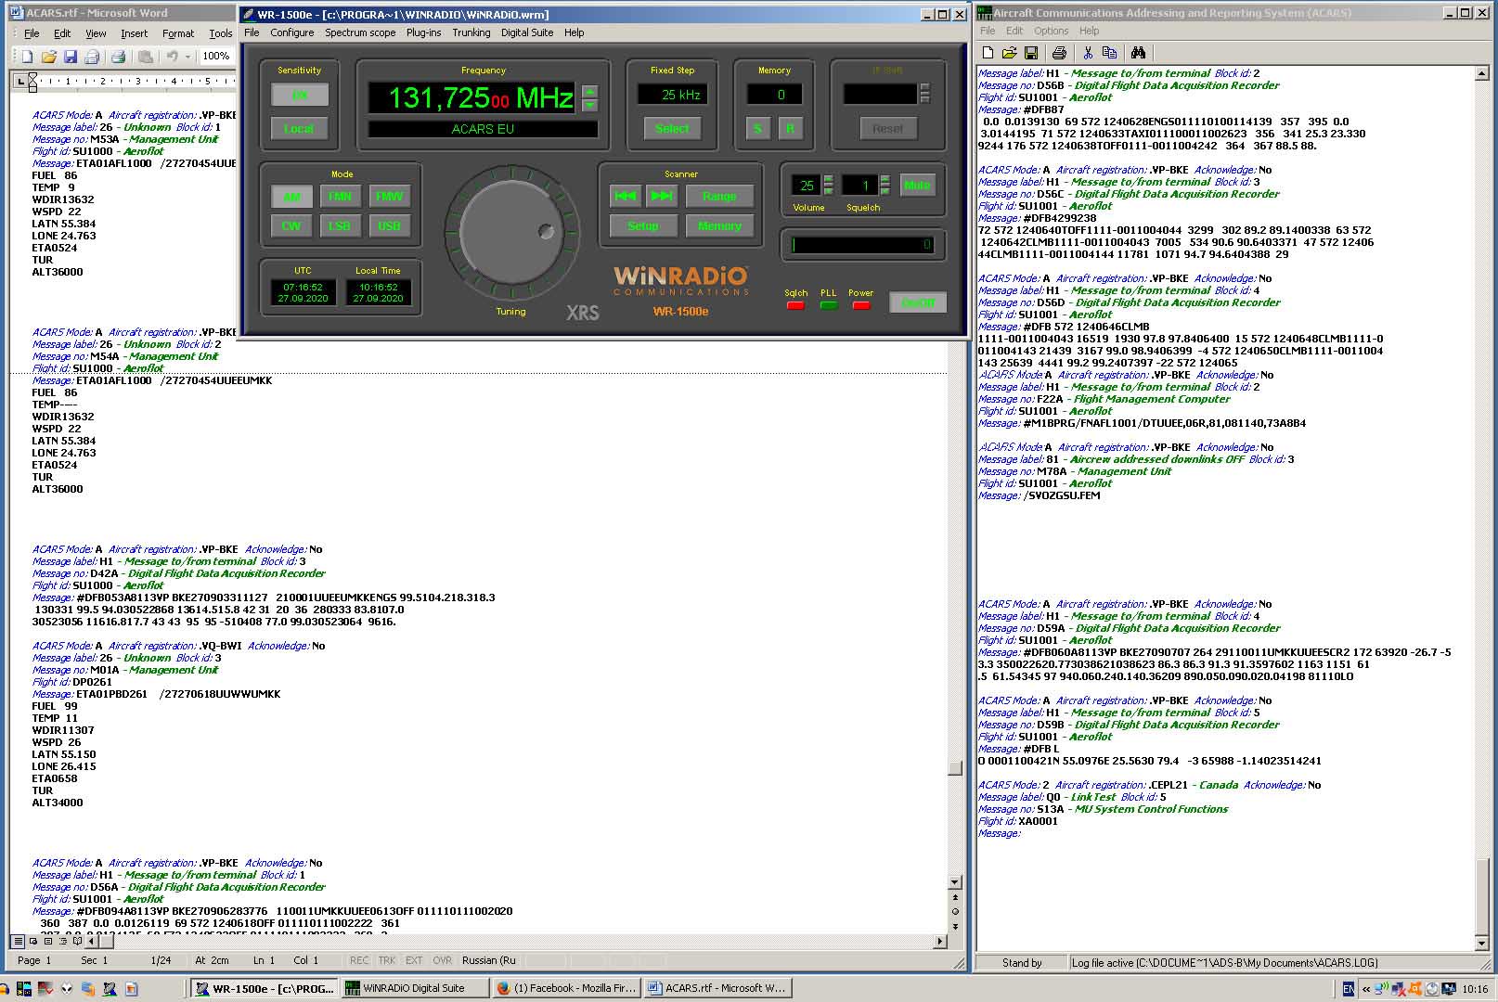
Task: Click Cut scissors icon in ACARS toolbar
Action: click(x=1088, y=53)
